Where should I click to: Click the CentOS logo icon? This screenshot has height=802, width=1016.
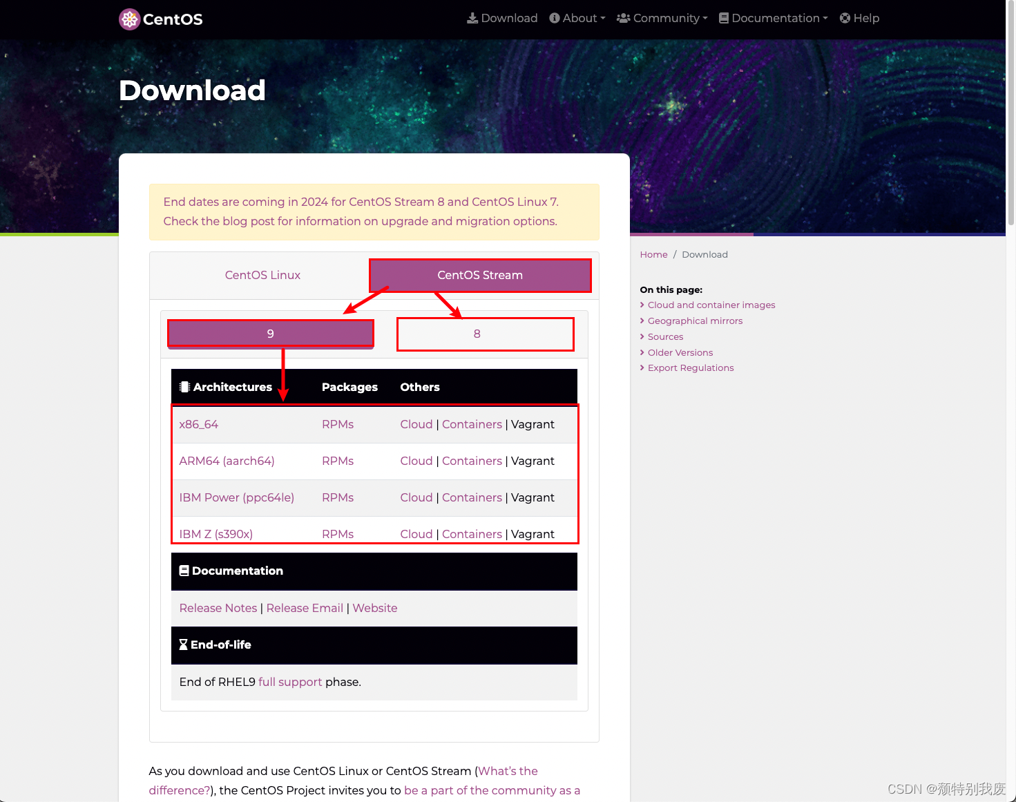[x=129, y=19]
